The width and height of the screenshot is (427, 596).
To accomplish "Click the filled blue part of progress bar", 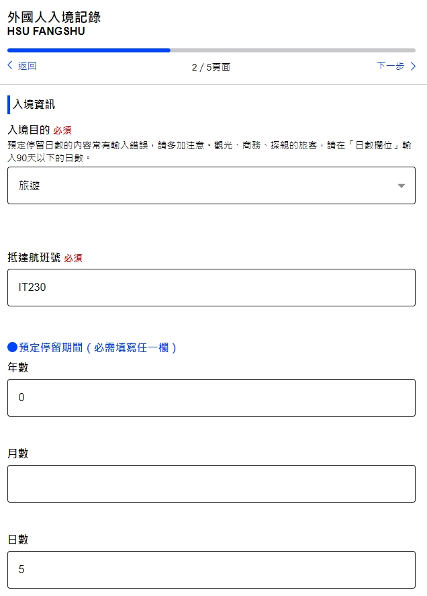I will point(89,50).
